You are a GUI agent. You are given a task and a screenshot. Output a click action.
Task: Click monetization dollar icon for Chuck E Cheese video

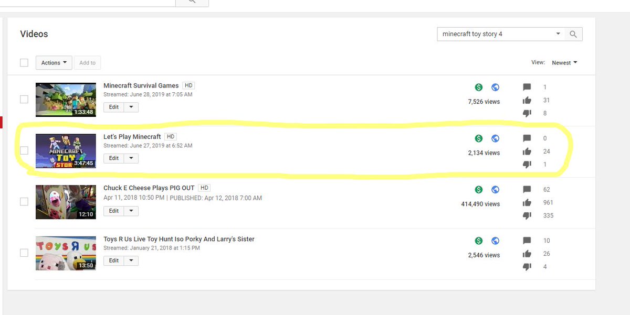pos(478,189)
